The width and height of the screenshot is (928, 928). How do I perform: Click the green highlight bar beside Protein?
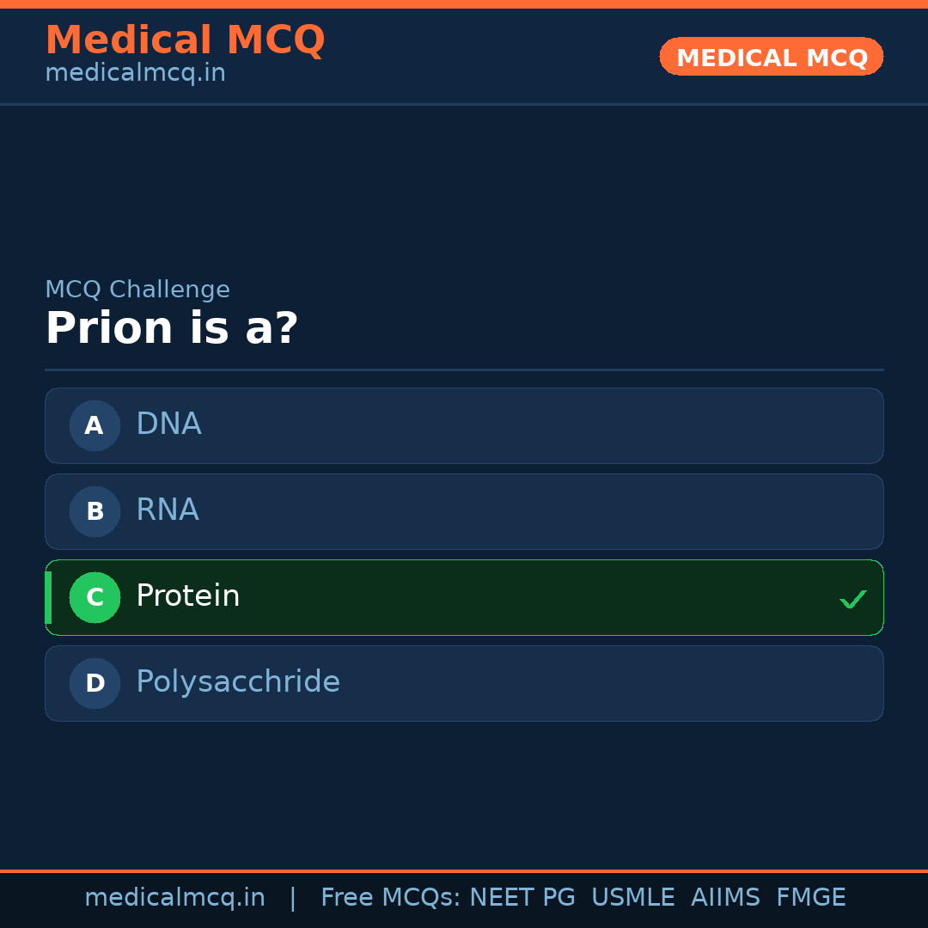coord(47,597)
